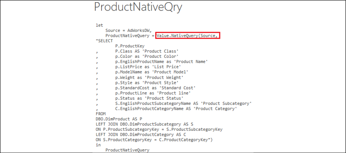Click the p.EnglishProductName line
The image size is (346, 153).
coord(161,62)
